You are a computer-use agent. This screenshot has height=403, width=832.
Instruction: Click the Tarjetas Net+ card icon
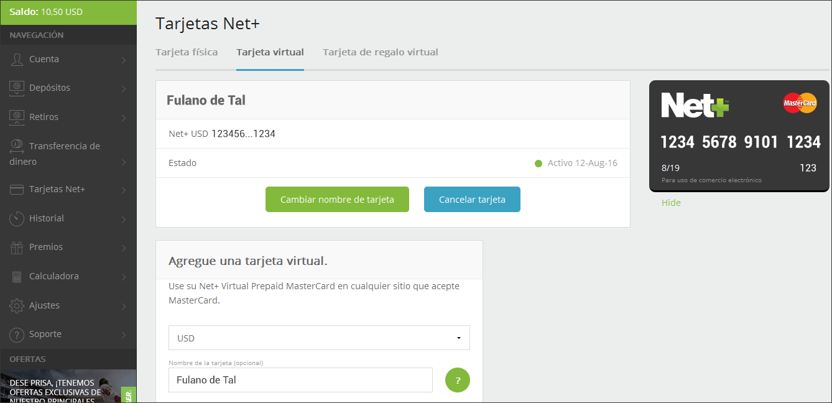(x=17, y=189)
